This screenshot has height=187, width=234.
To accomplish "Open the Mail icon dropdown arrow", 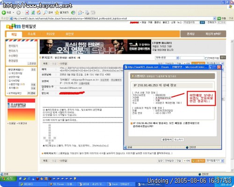I will coord(83,13).
